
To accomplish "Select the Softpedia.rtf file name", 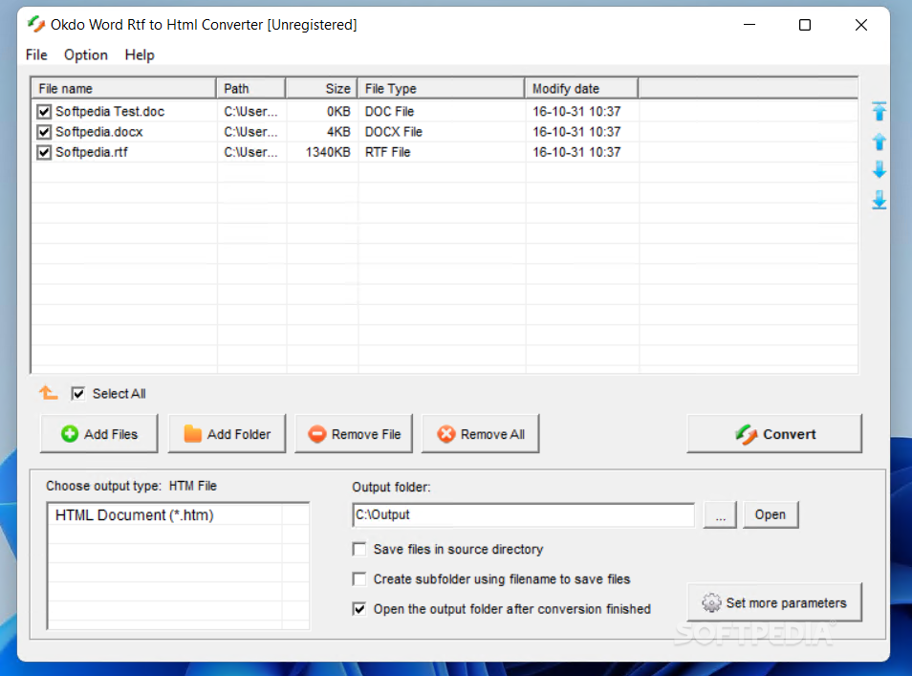I will click(92, 152).
